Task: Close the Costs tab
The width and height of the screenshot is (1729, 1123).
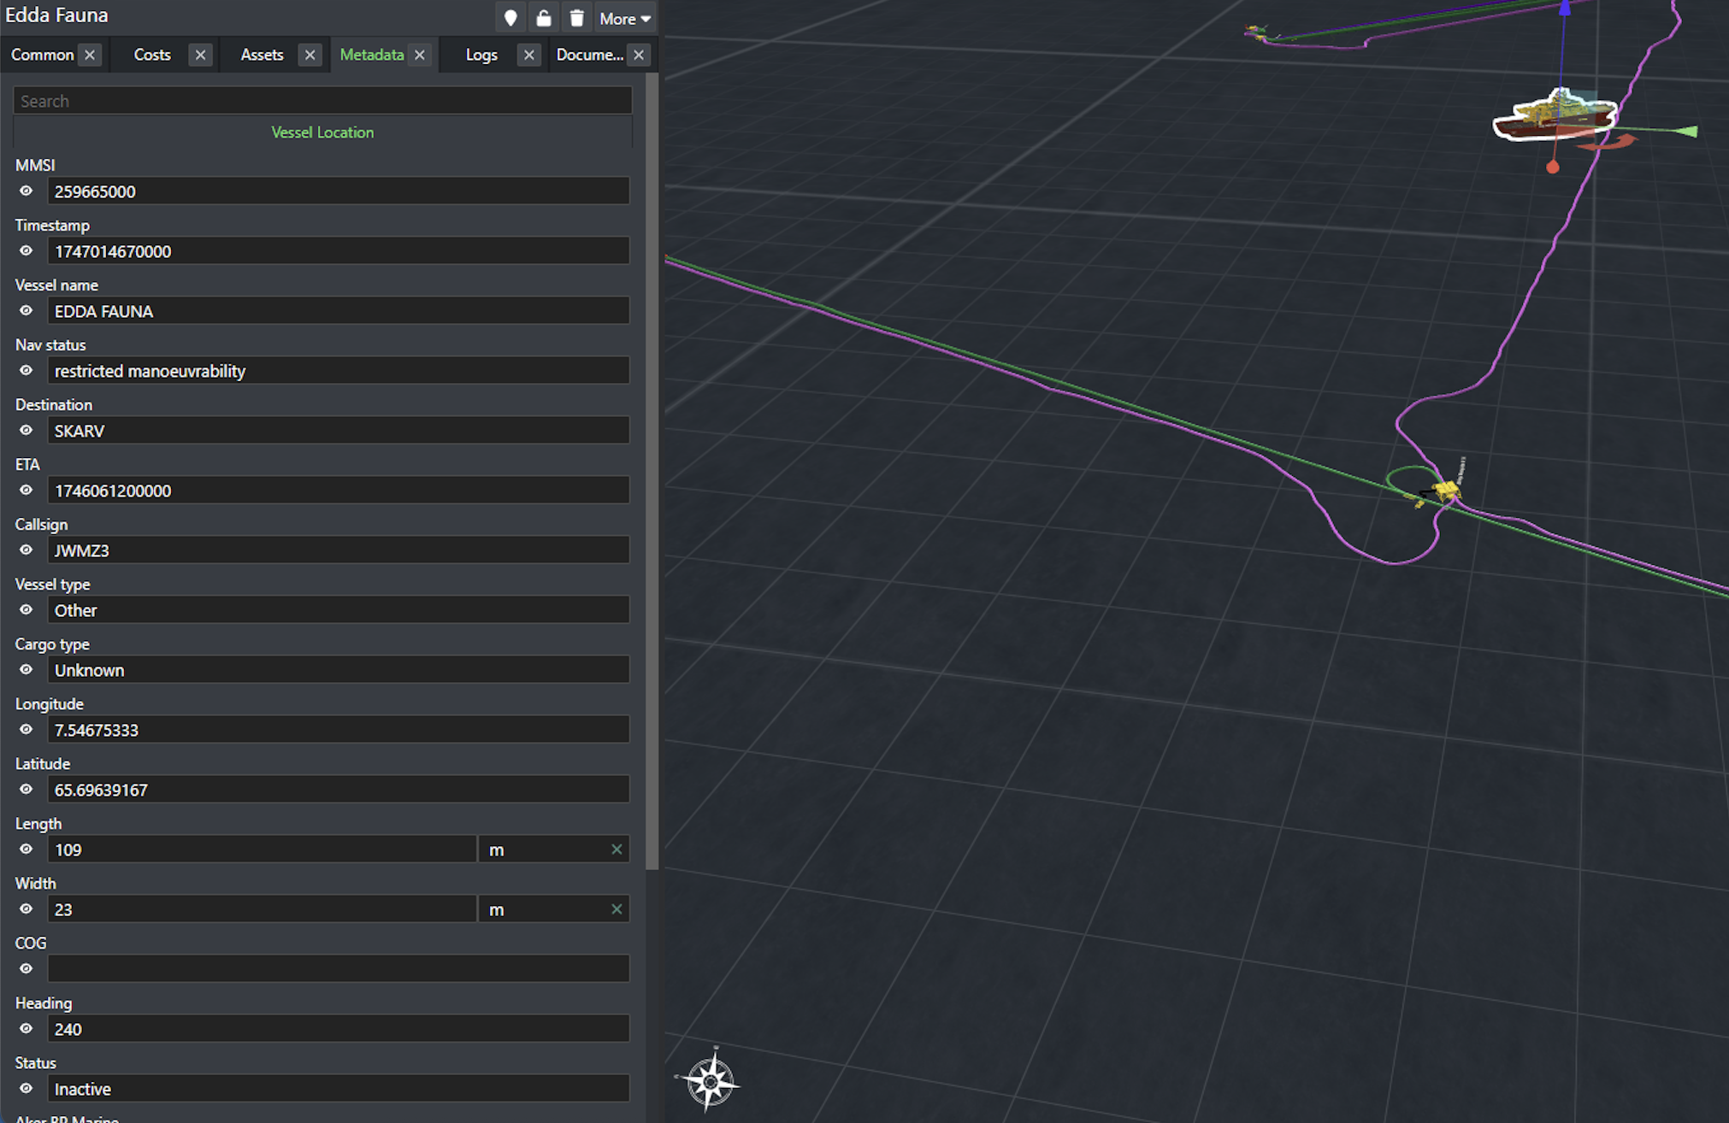Action: click(x=200, y=55)
